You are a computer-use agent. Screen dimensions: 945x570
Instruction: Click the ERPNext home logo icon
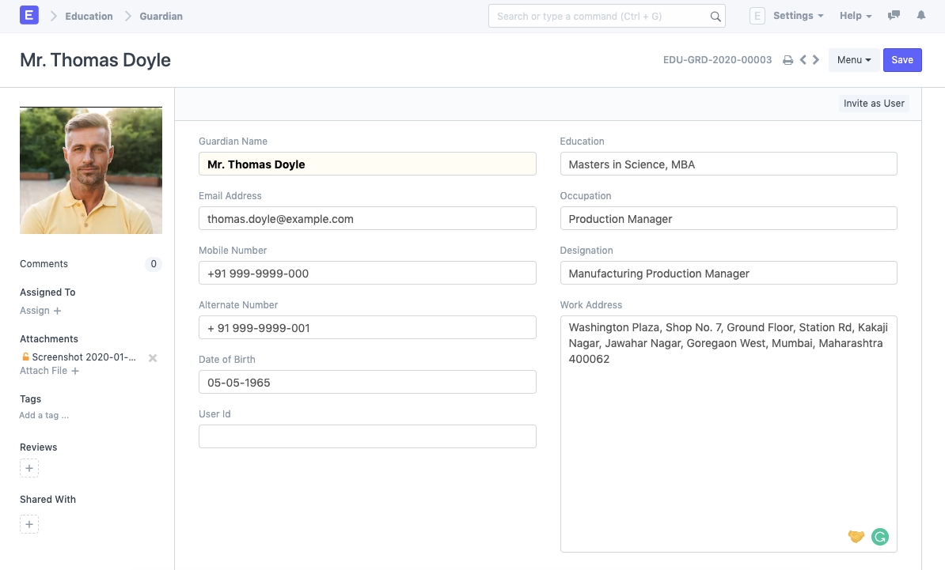coord(29,16)
